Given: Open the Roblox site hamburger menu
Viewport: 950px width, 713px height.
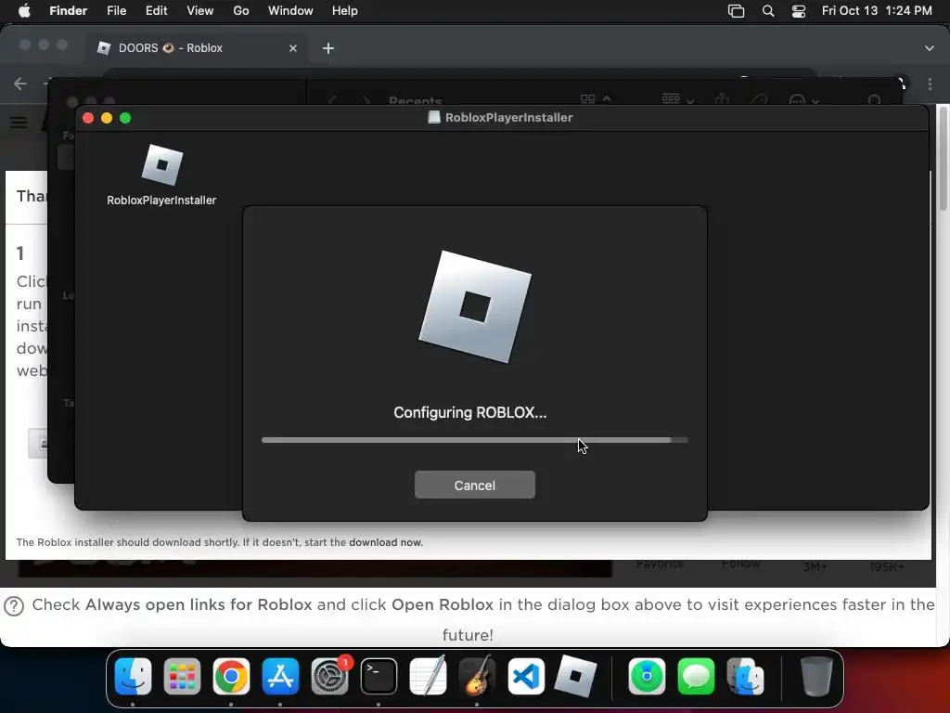Looking at the screenshot, I should coord(19,122).
